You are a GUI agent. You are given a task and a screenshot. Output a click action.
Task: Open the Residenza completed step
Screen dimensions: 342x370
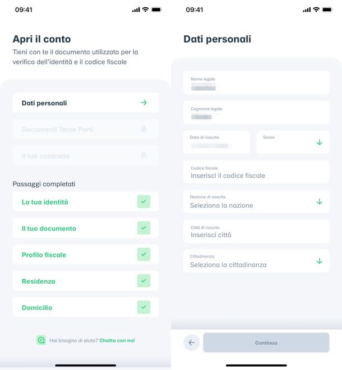click(85, 281)
